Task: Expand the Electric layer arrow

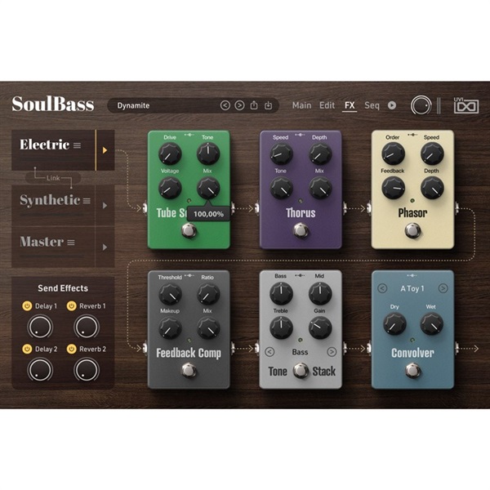Action: [105, 150]
